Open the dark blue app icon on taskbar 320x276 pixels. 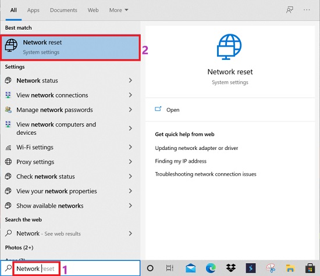click(x=251, y=268)
